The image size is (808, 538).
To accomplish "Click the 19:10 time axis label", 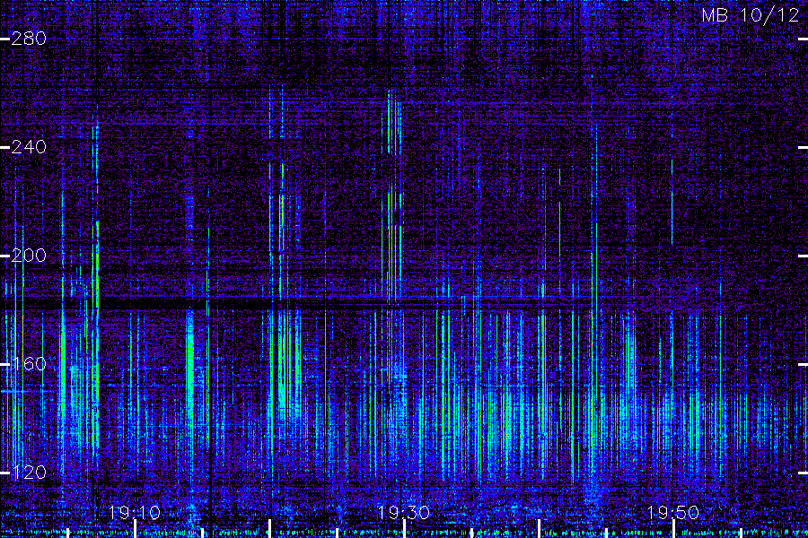I will click(x=135, y=513).
